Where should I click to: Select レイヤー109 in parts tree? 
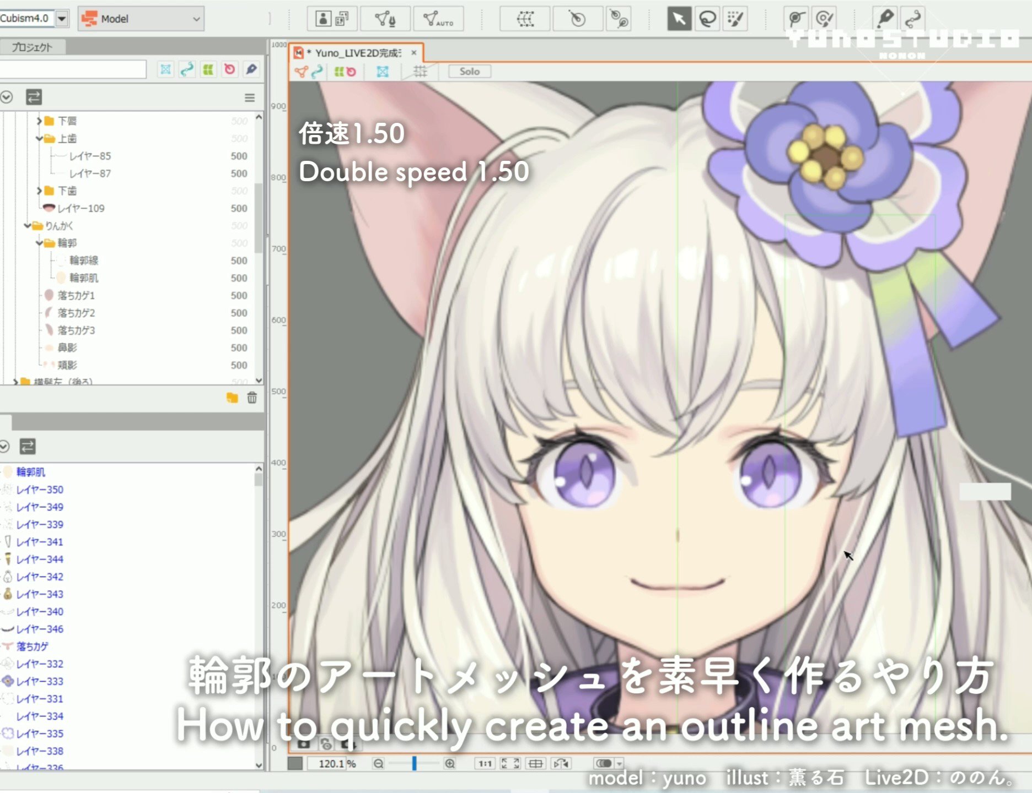point(81,208)
